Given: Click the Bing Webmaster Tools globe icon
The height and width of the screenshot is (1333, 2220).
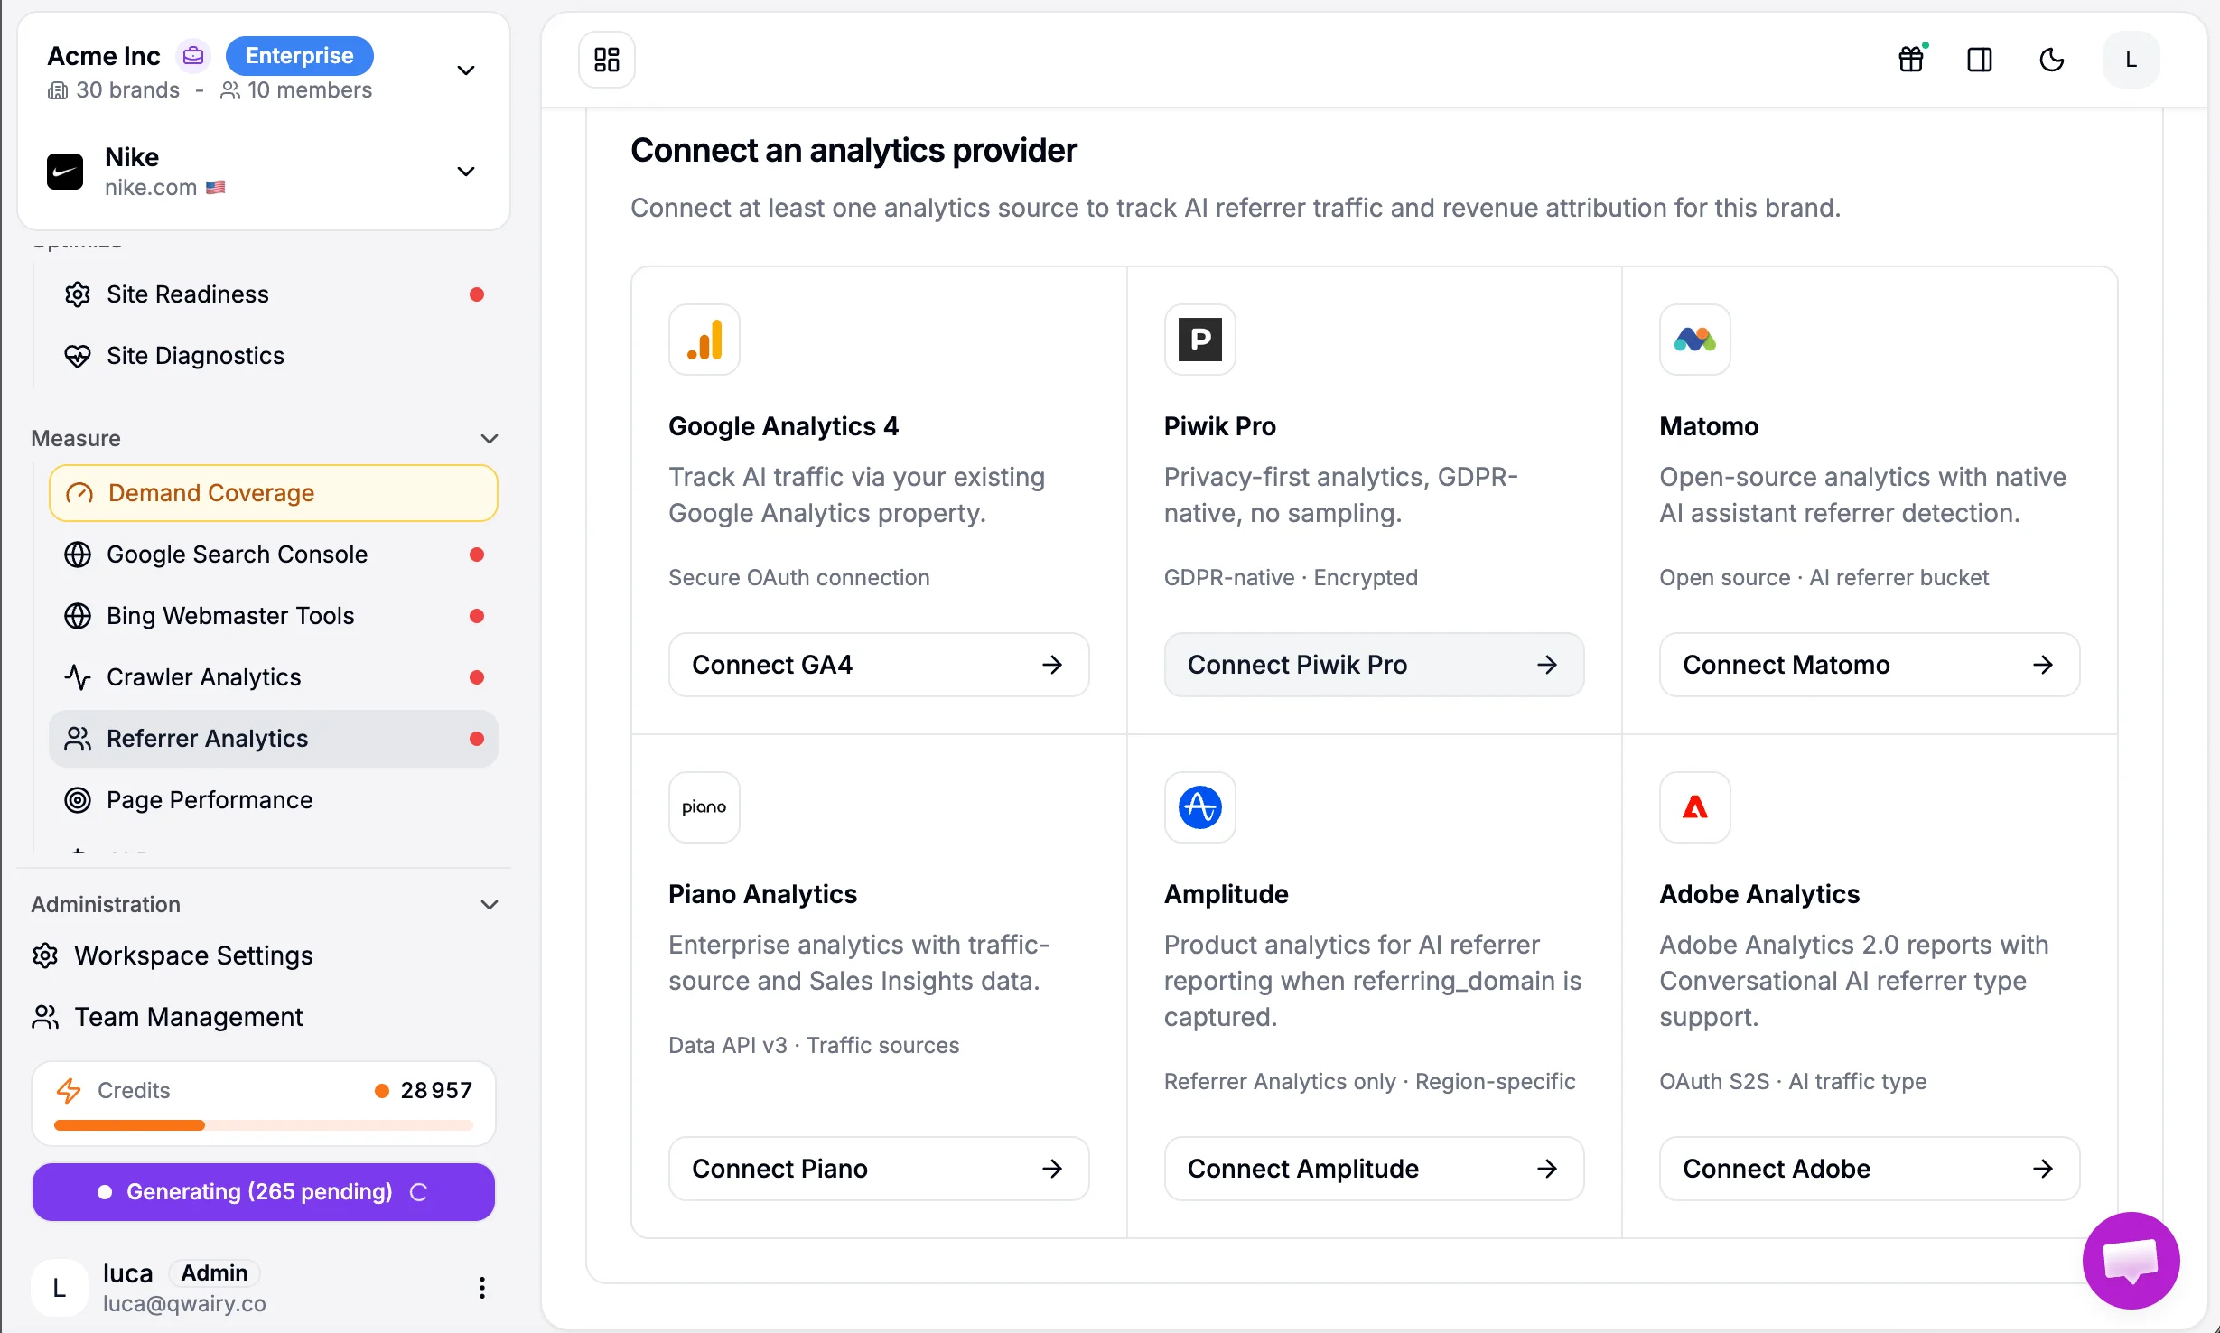Looking at the screenshot, I should coord(78,616).
